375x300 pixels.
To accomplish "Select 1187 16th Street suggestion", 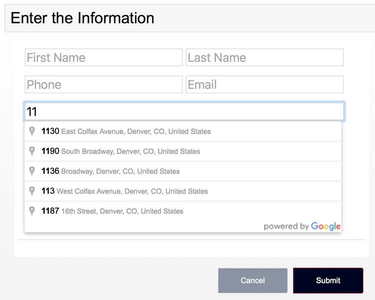I will click(x=183, y=211).
